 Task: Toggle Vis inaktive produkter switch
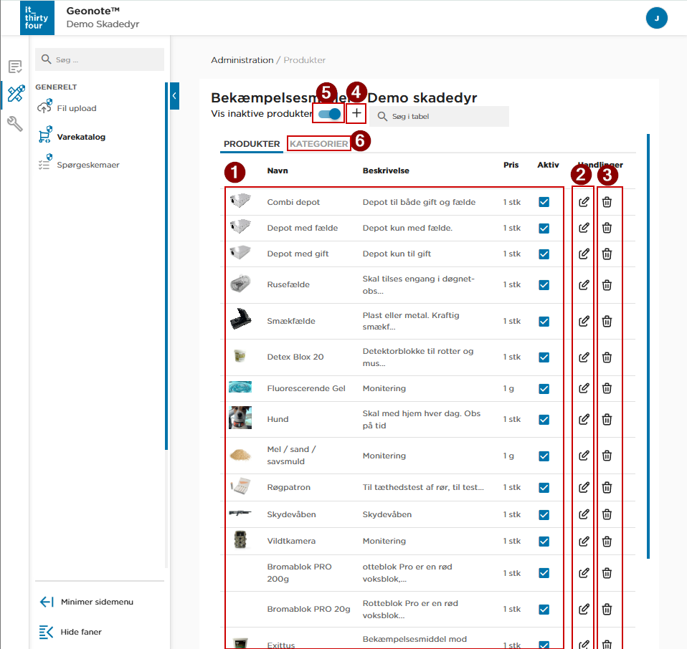coord(329,114)
